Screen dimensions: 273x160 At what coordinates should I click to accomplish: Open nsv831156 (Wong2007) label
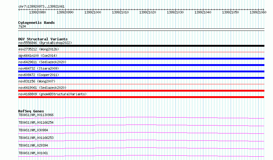(37, 81)
